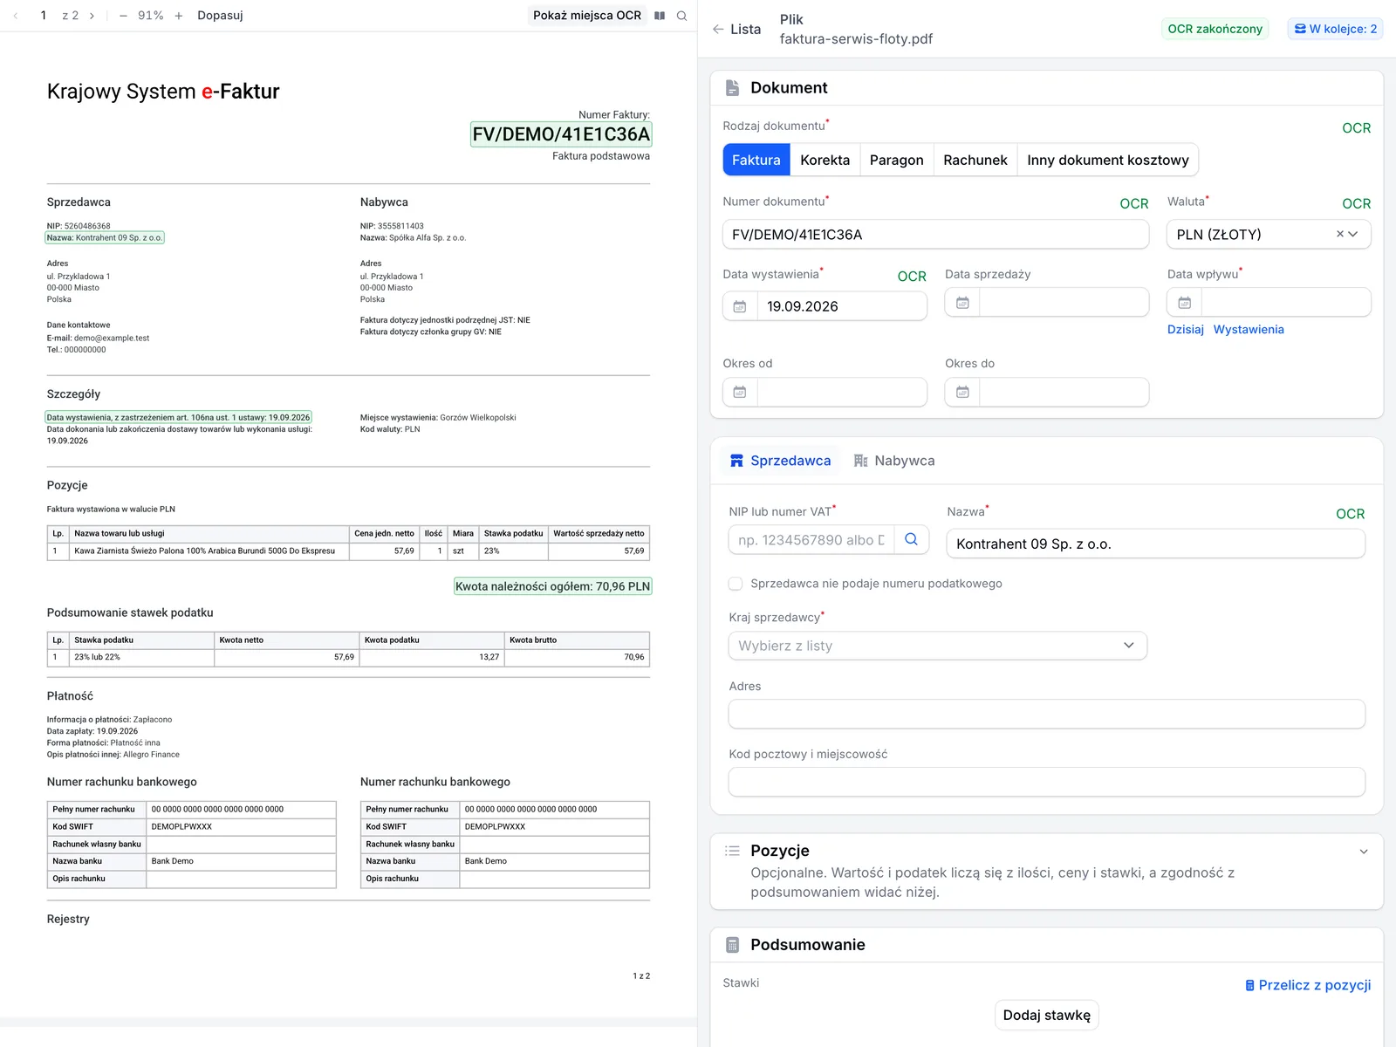
Task: Select Rachunek document type
Action: click(x=975, y=160)
